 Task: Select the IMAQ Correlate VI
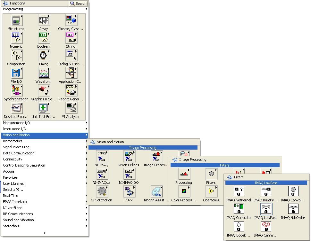coord(239,209)
